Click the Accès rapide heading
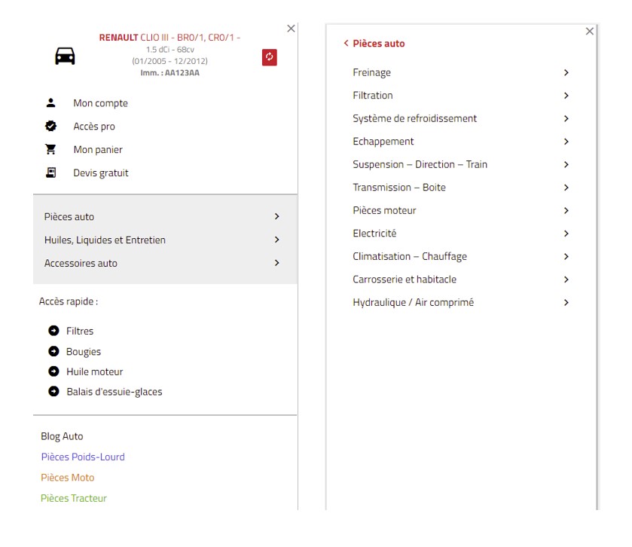Screen dimensions: 632x547 tap(69, 301)
